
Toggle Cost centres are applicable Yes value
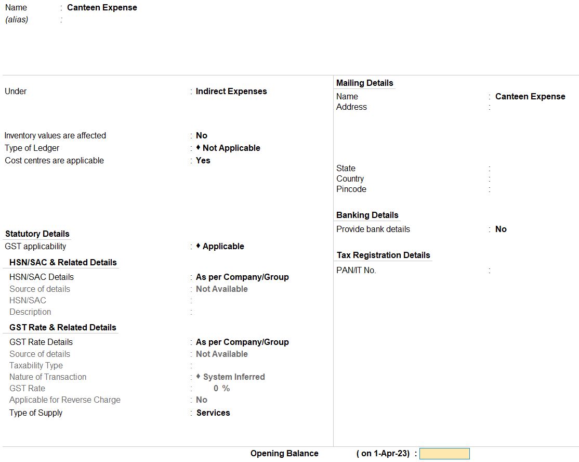click(203, 161)
